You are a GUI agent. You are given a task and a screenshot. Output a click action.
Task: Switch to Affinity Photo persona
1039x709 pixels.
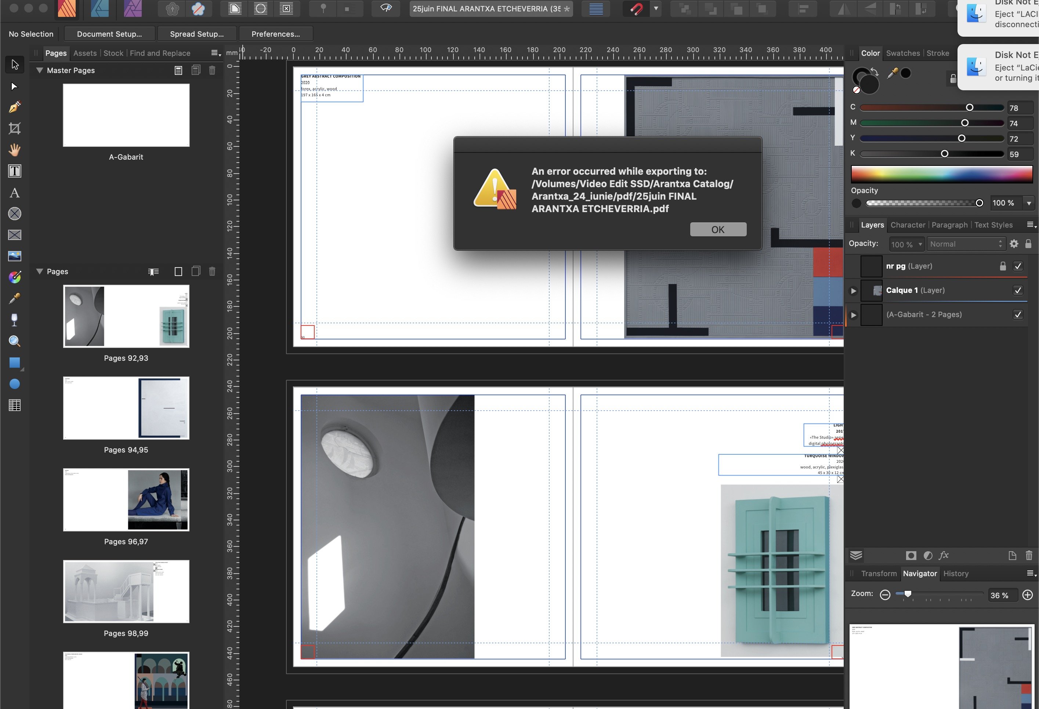[133, 8]
